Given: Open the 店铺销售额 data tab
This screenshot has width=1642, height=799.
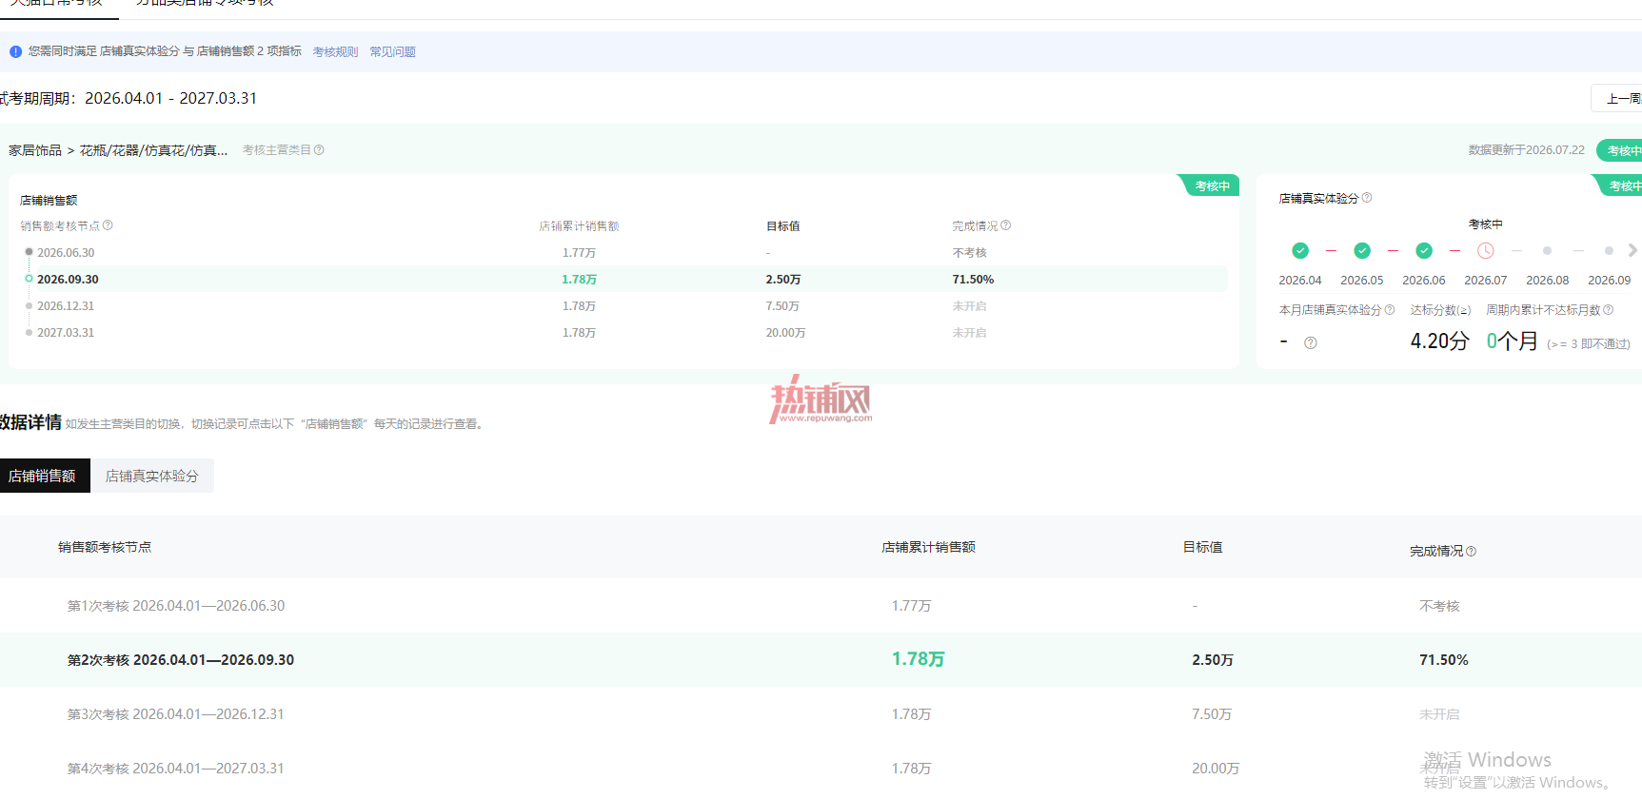Looking at the screenshot, I should tap(43, 476).
